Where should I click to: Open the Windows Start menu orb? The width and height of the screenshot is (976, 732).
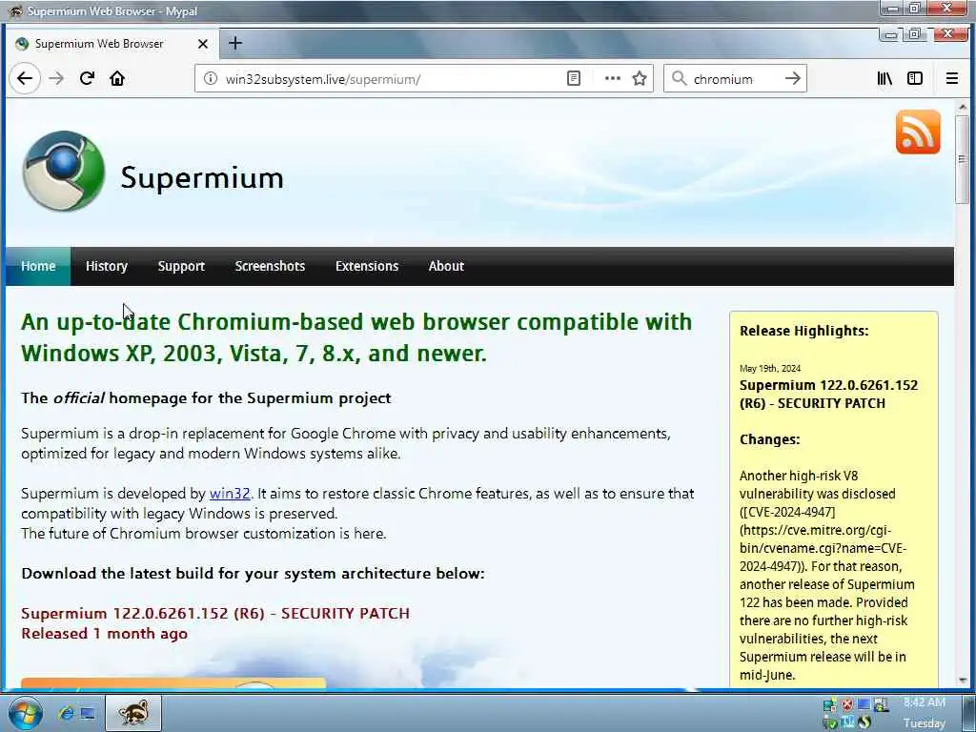pos(25,713)
